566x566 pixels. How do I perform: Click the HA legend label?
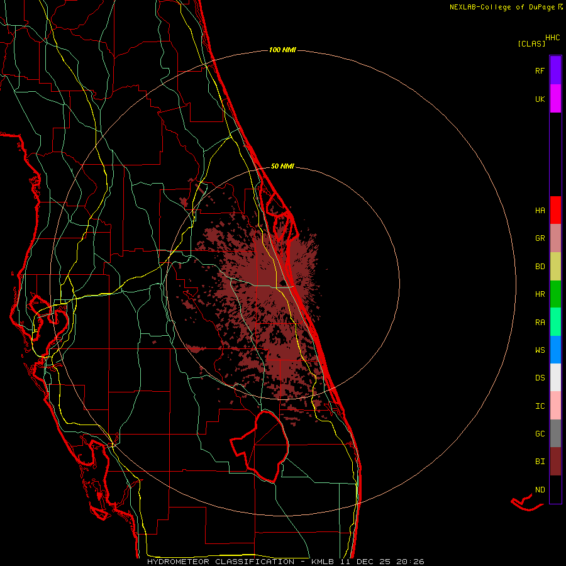(540, 211)
